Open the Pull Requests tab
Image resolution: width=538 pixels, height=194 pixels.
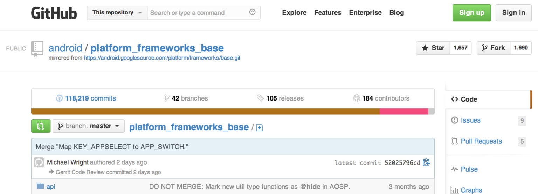click(481, 141)
